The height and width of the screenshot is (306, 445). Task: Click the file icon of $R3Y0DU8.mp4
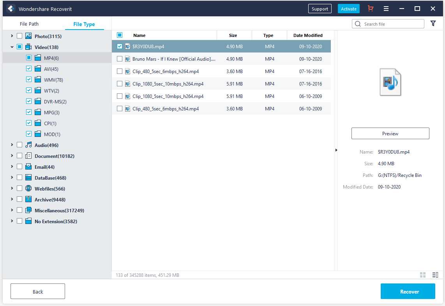(x=127, y=46)
